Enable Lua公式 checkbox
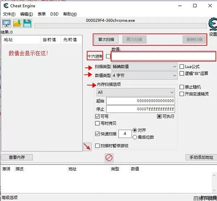The image size is (217, 201). (182, 66)
